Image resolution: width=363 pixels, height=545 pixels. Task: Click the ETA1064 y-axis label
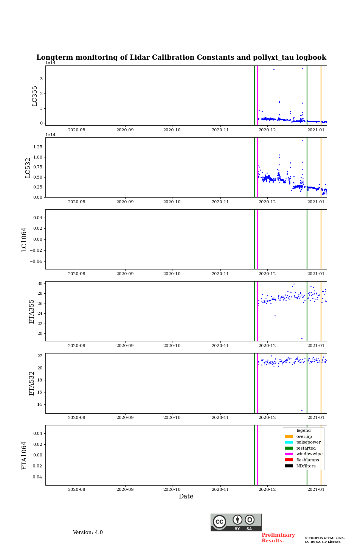point(24,455)
